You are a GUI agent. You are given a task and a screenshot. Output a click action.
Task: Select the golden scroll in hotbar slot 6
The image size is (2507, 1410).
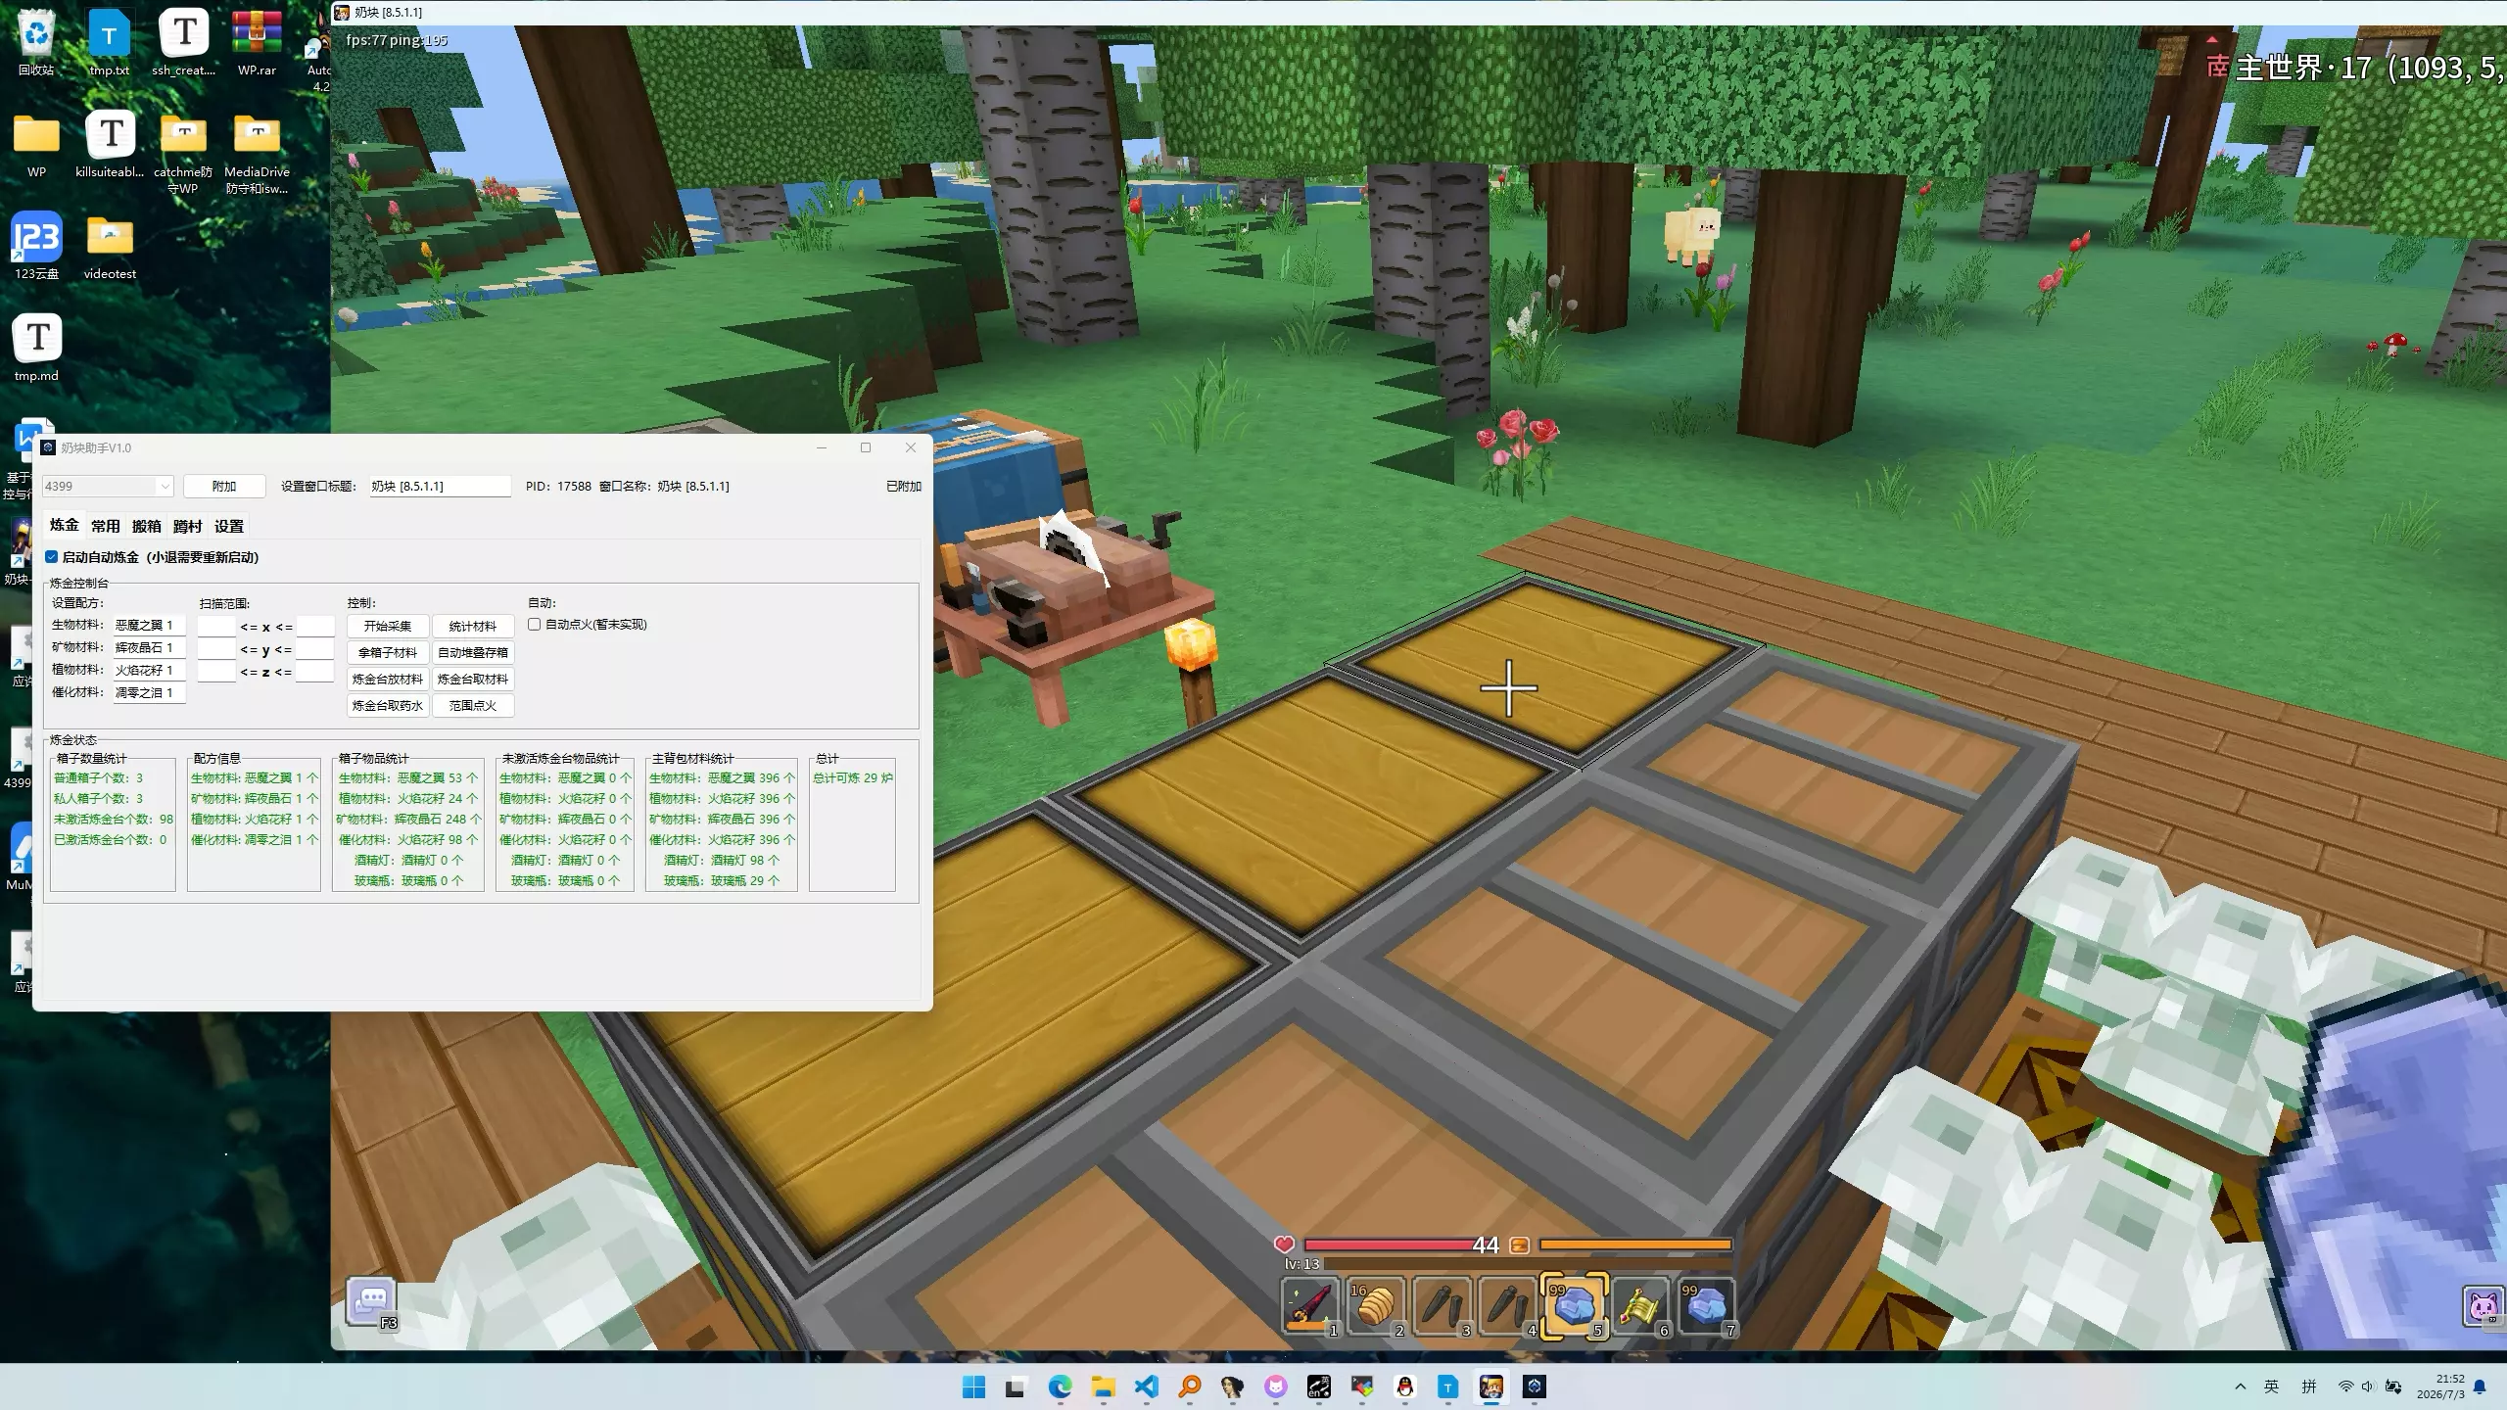tap(1640, 1305)
